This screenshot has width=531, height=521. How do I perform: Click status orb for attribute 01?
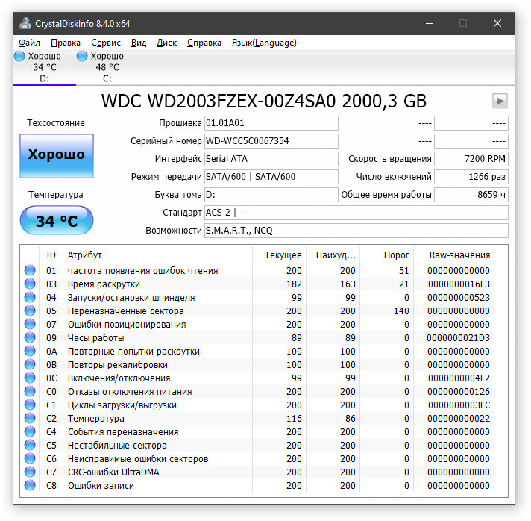tap(30, 271)
